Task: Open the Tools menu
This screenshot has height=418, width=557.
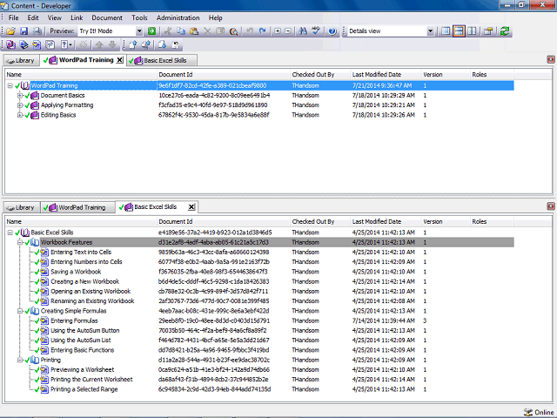Action: point(139,17)
